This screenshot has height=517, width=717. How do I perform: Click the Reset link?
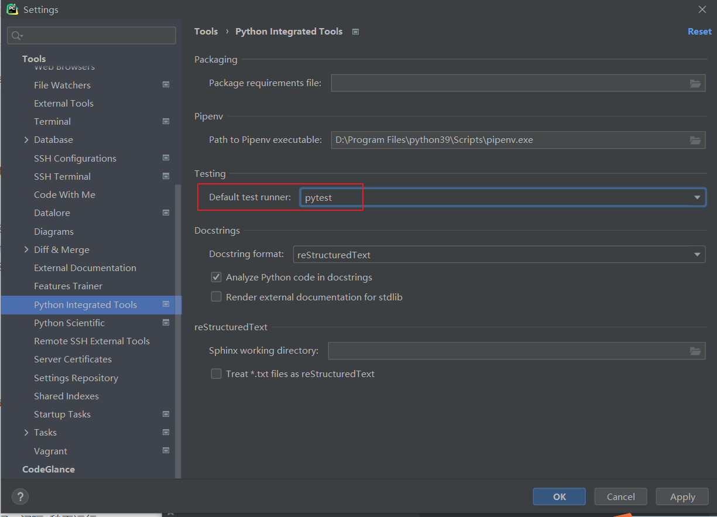tap(699, 32)
